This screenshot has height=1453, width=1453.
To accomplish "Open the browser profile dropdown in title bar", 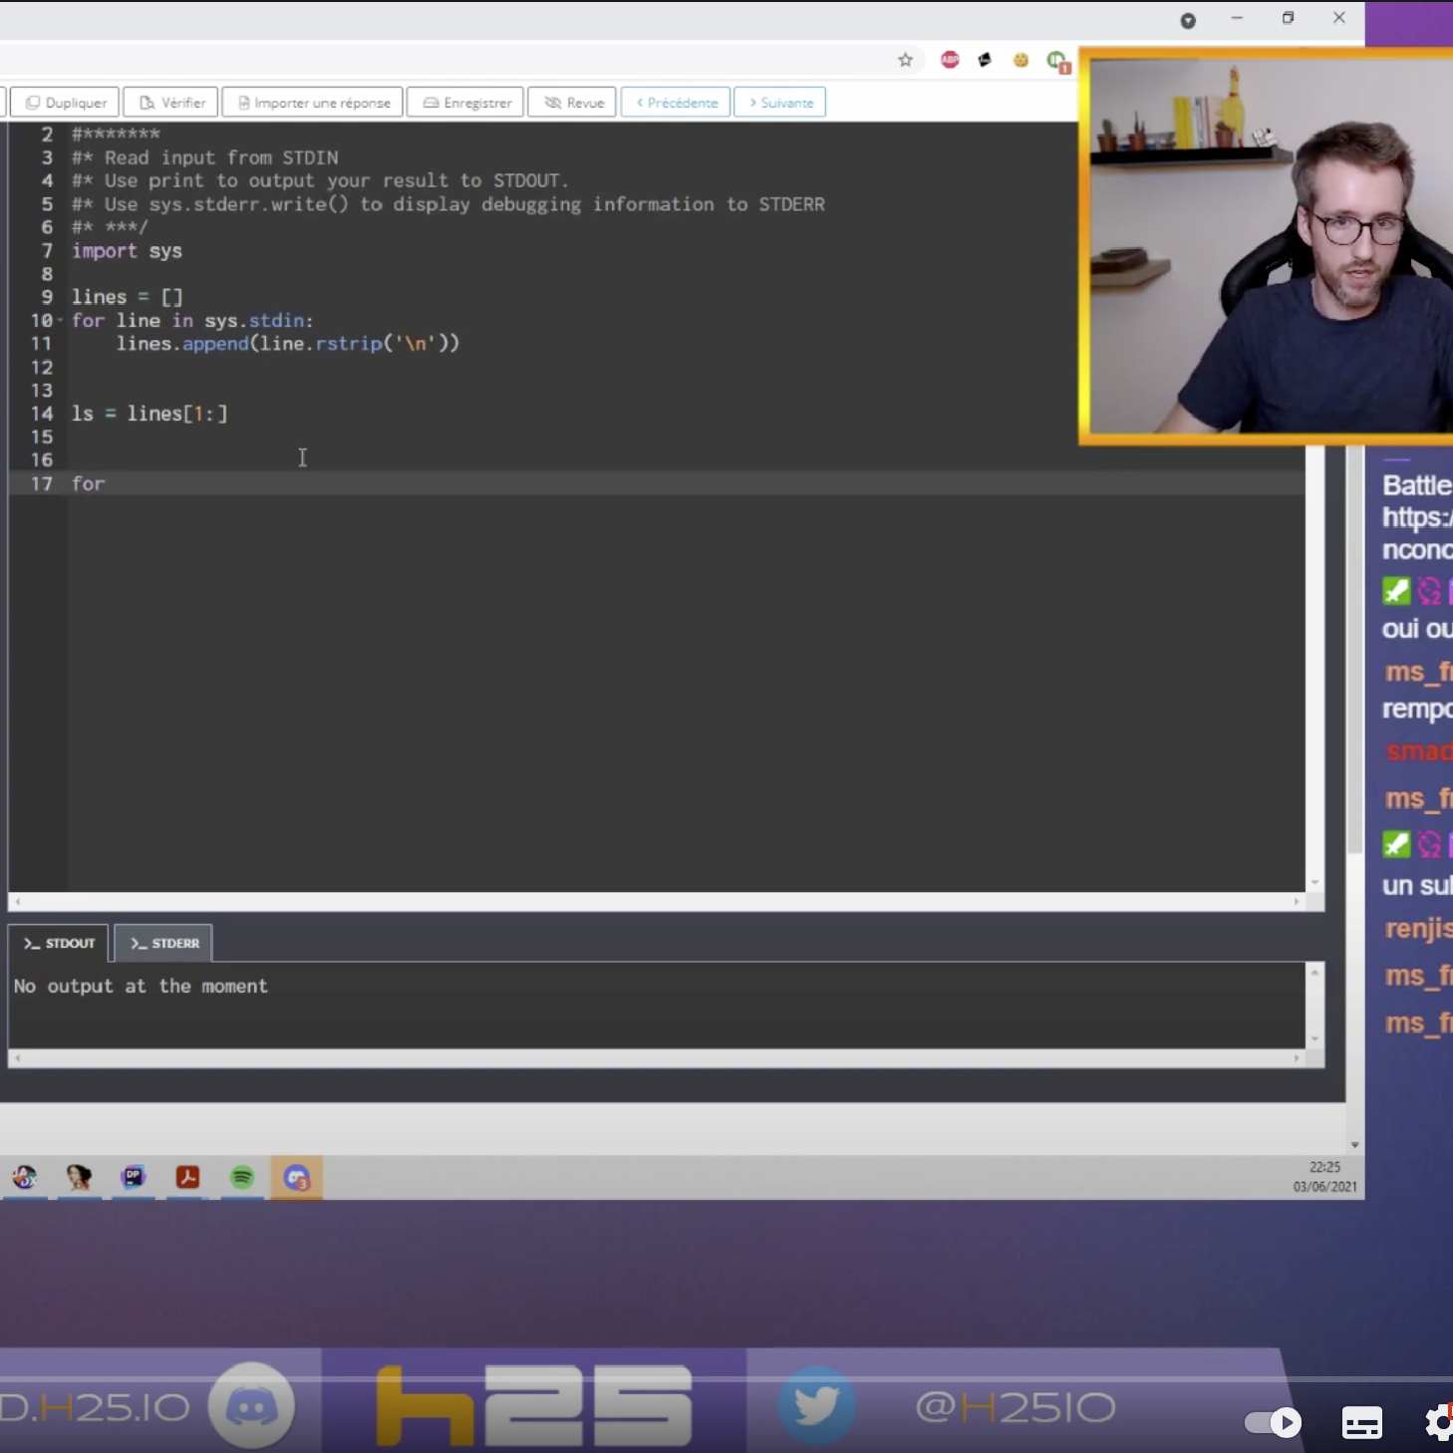I will coord(1188,21).
